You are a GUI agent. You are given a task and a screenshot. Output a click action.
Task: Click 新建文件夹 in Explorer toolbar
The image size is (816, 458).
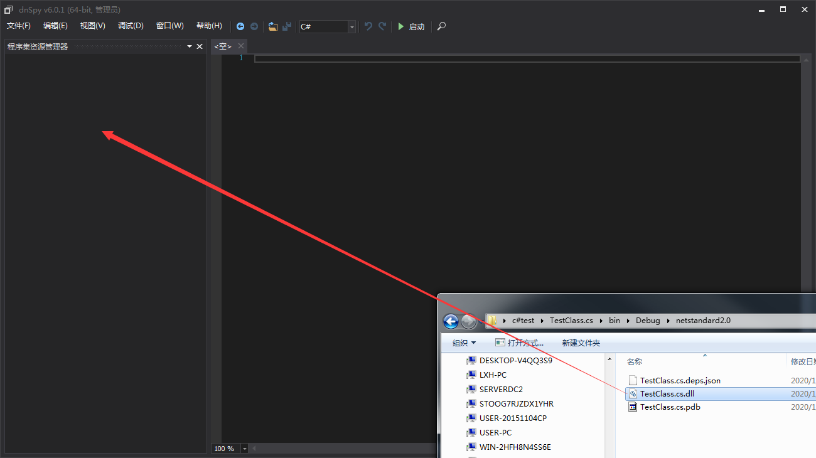[581, 343]
